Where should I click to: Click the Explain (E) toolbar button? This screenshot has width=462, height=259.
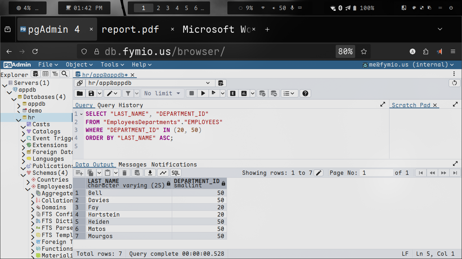point(233,94)
